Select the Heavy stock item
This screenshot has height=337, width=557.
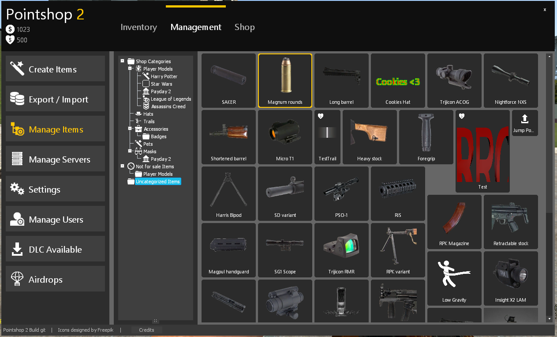coord(370,137)
